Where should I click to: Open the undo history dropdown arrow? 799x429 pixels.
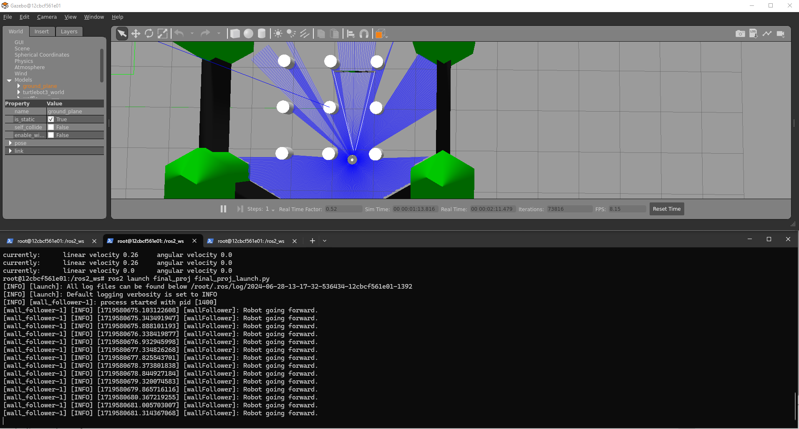coord(192,34)
